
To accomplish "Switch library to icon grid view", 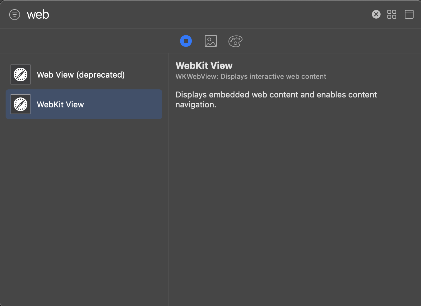I will [x=392, y=14].
